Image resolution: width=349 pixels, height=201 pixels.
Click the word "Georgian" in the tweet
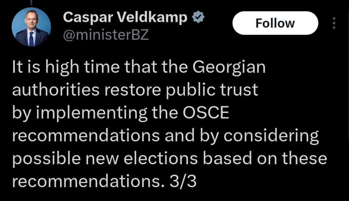229,67
